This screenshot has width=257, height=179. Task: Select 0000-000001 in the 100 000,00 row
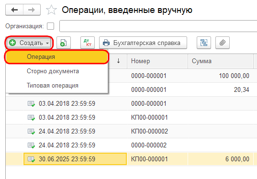point(157,76)
